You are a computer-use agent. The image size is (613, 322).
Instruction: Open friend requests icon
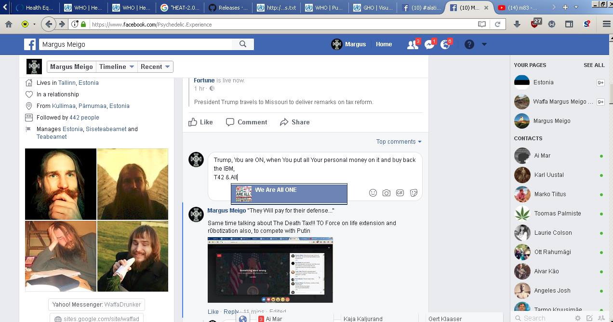tap(413, 44)
